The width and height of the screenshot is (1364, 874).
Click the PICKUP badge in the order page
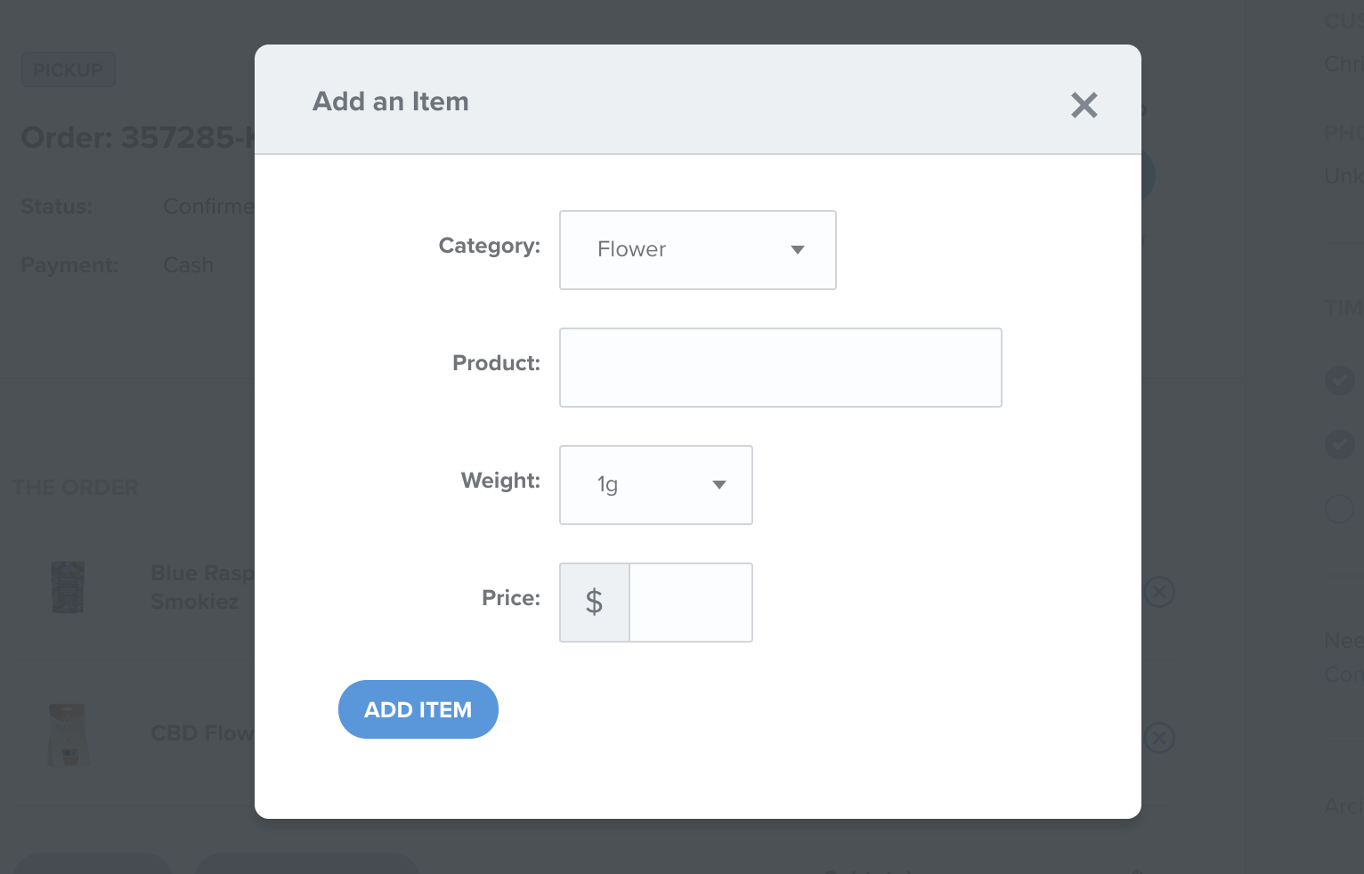(69, 69)
